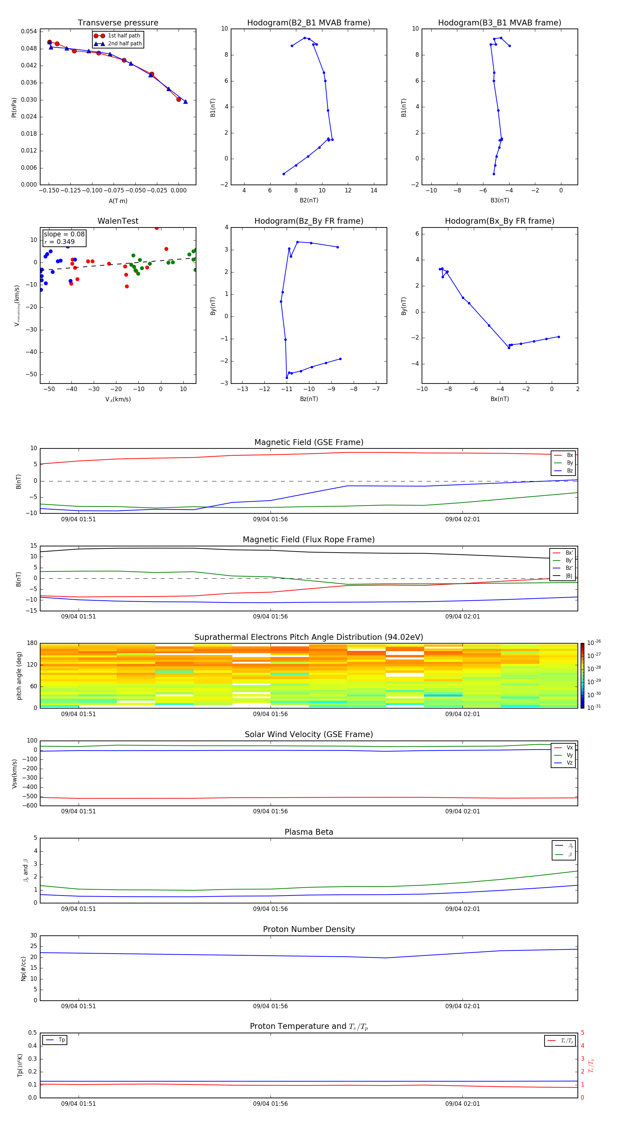Click the 'Magnetic Field (GSE Frame)' title
Image resolution: width=618 pixels, height=1134 pixels.
pyautogui.click(x=309, y=442)
